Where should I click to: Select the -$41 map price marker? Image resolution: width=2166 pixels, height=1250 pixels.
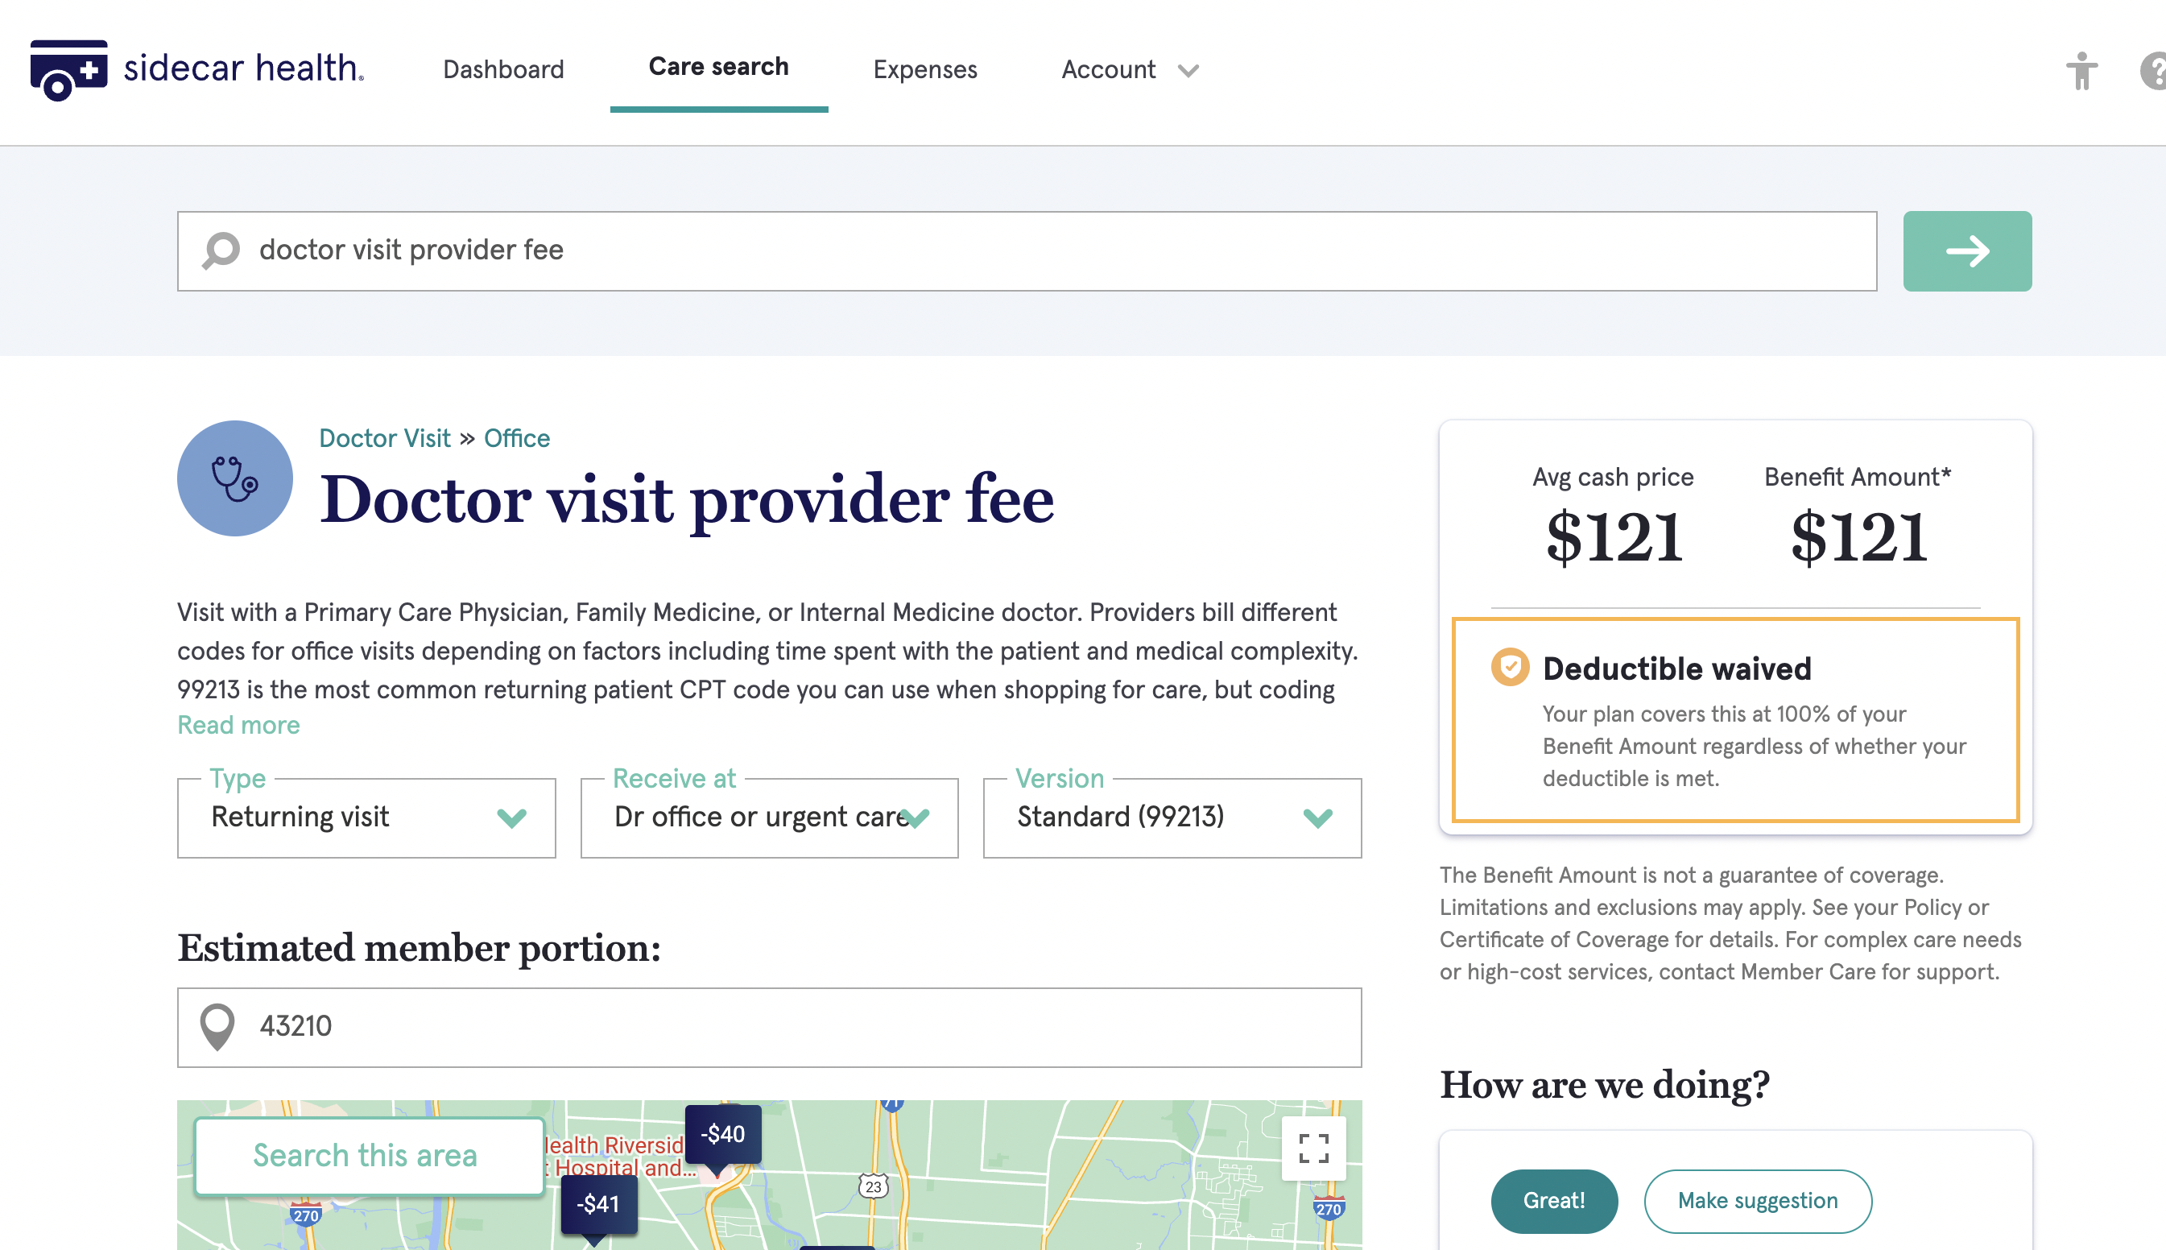598,1203
